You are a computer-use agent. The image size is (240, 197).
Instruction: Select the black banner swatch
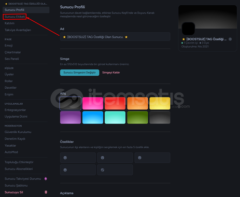click(70, 103)
